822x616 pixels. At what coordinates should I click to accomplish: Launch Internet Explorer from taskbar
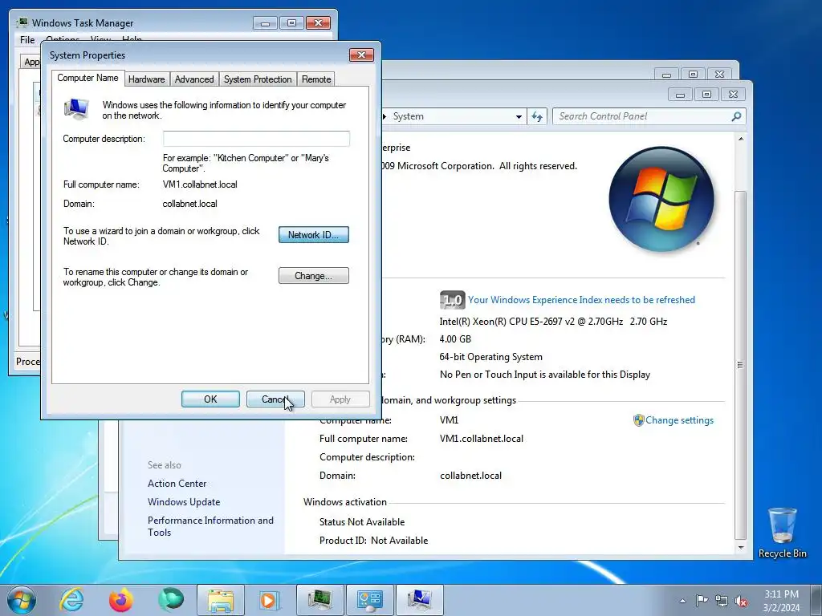click(x=71, y=600)
